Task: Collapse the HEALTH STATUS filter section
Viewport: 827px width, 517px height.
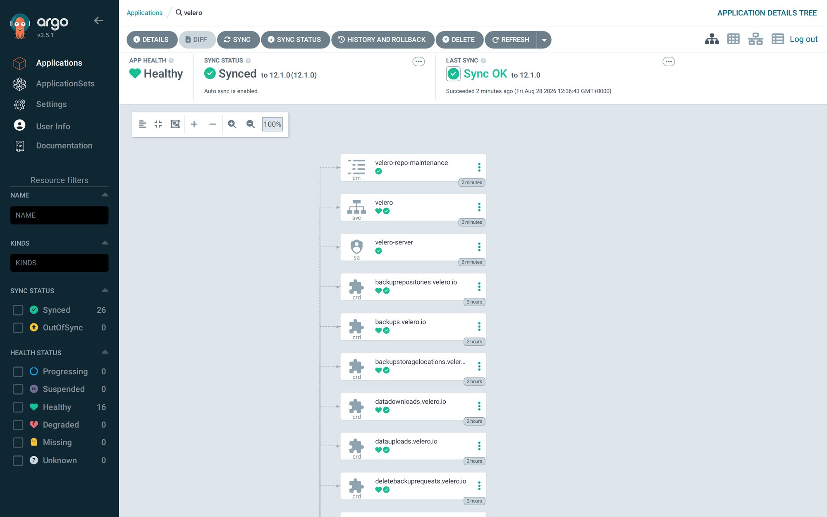Action: click(105, 352)
